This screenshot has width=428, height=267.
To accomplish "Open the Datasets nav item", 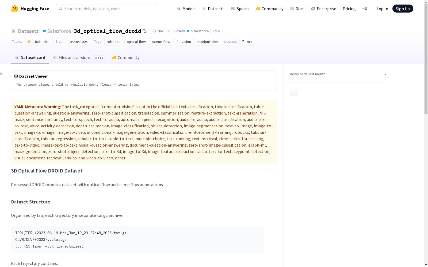I will point(213,9).
